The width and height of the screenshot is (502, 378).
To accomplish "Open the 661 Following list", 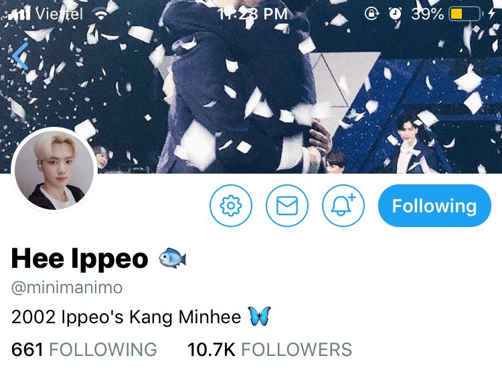I will point(84,349).
